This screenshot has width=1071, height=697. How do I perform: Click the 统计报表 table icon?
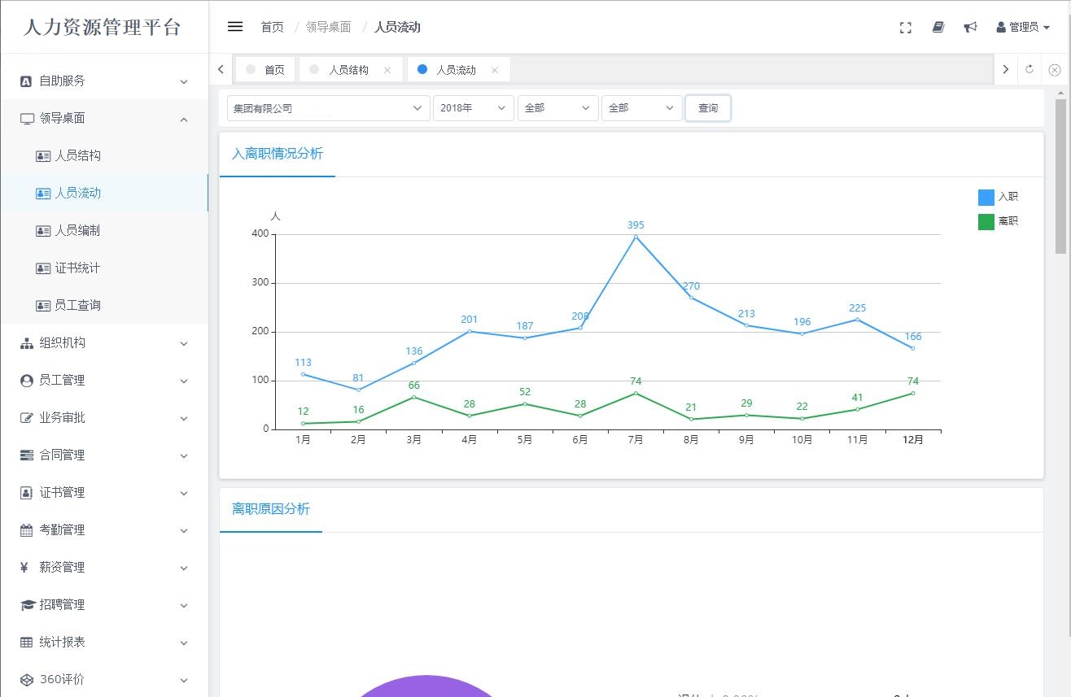pos(27,643)
